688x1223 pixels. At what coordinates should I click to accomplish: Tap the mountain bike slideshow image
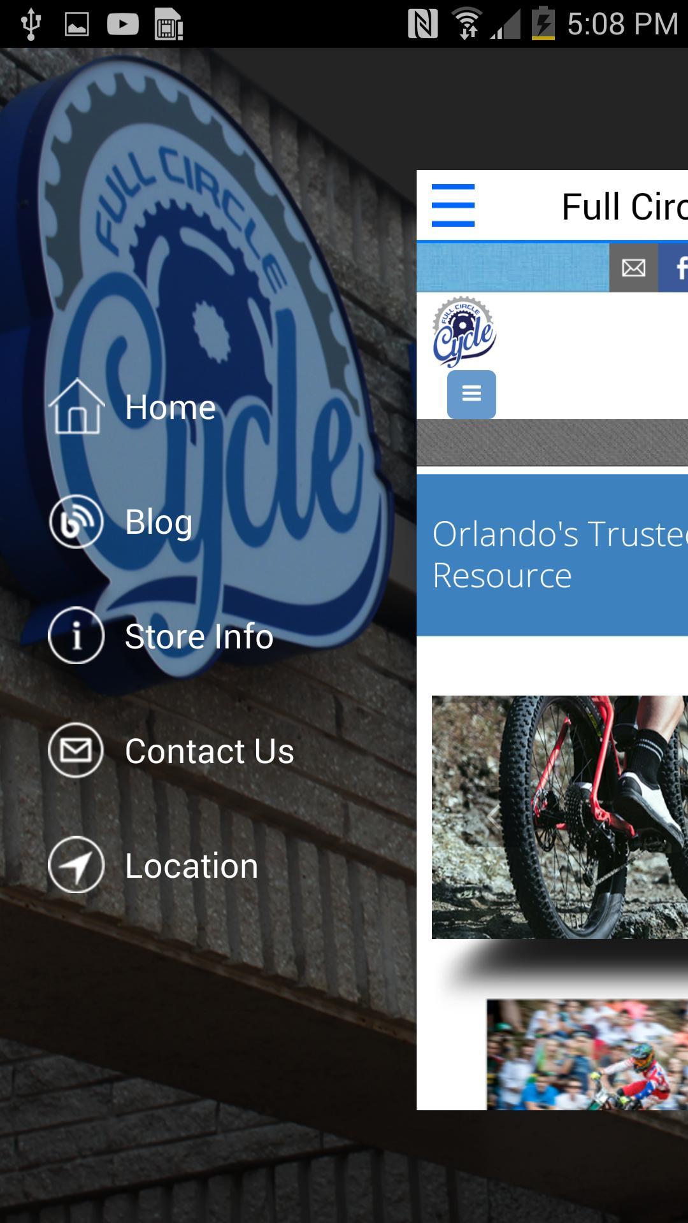point(560,817)
